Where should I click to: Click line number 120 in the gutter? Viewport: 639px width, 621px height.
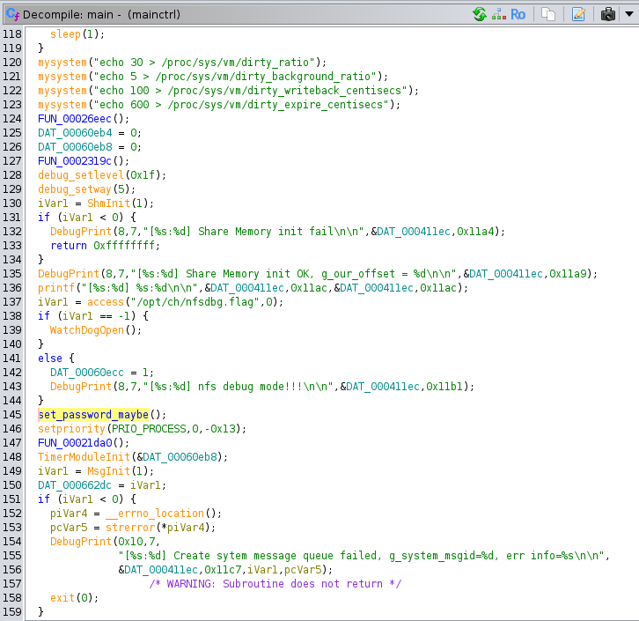tap(11, 63)
